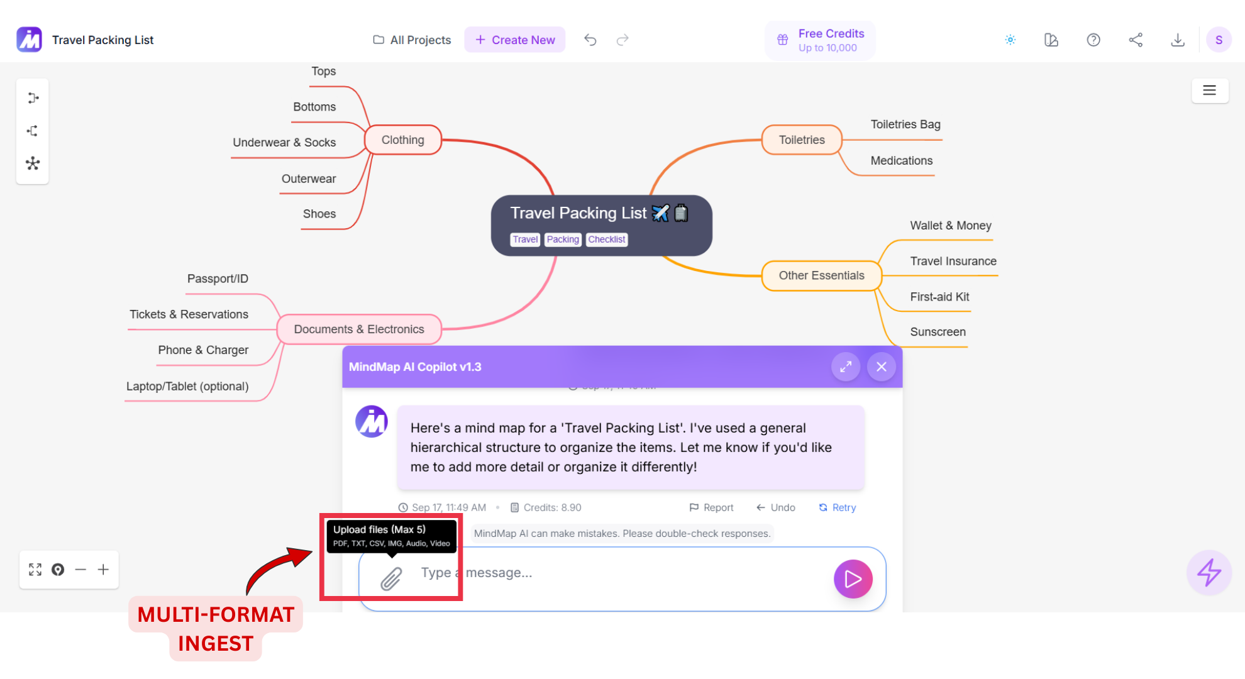Undo the AI copilot change
The image size is (1245, 679).
(775, 507)
